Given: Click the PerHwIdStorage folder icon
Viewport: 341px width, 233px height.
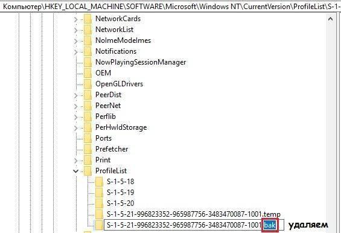Looking at the screenshot, I should [88, 127].
